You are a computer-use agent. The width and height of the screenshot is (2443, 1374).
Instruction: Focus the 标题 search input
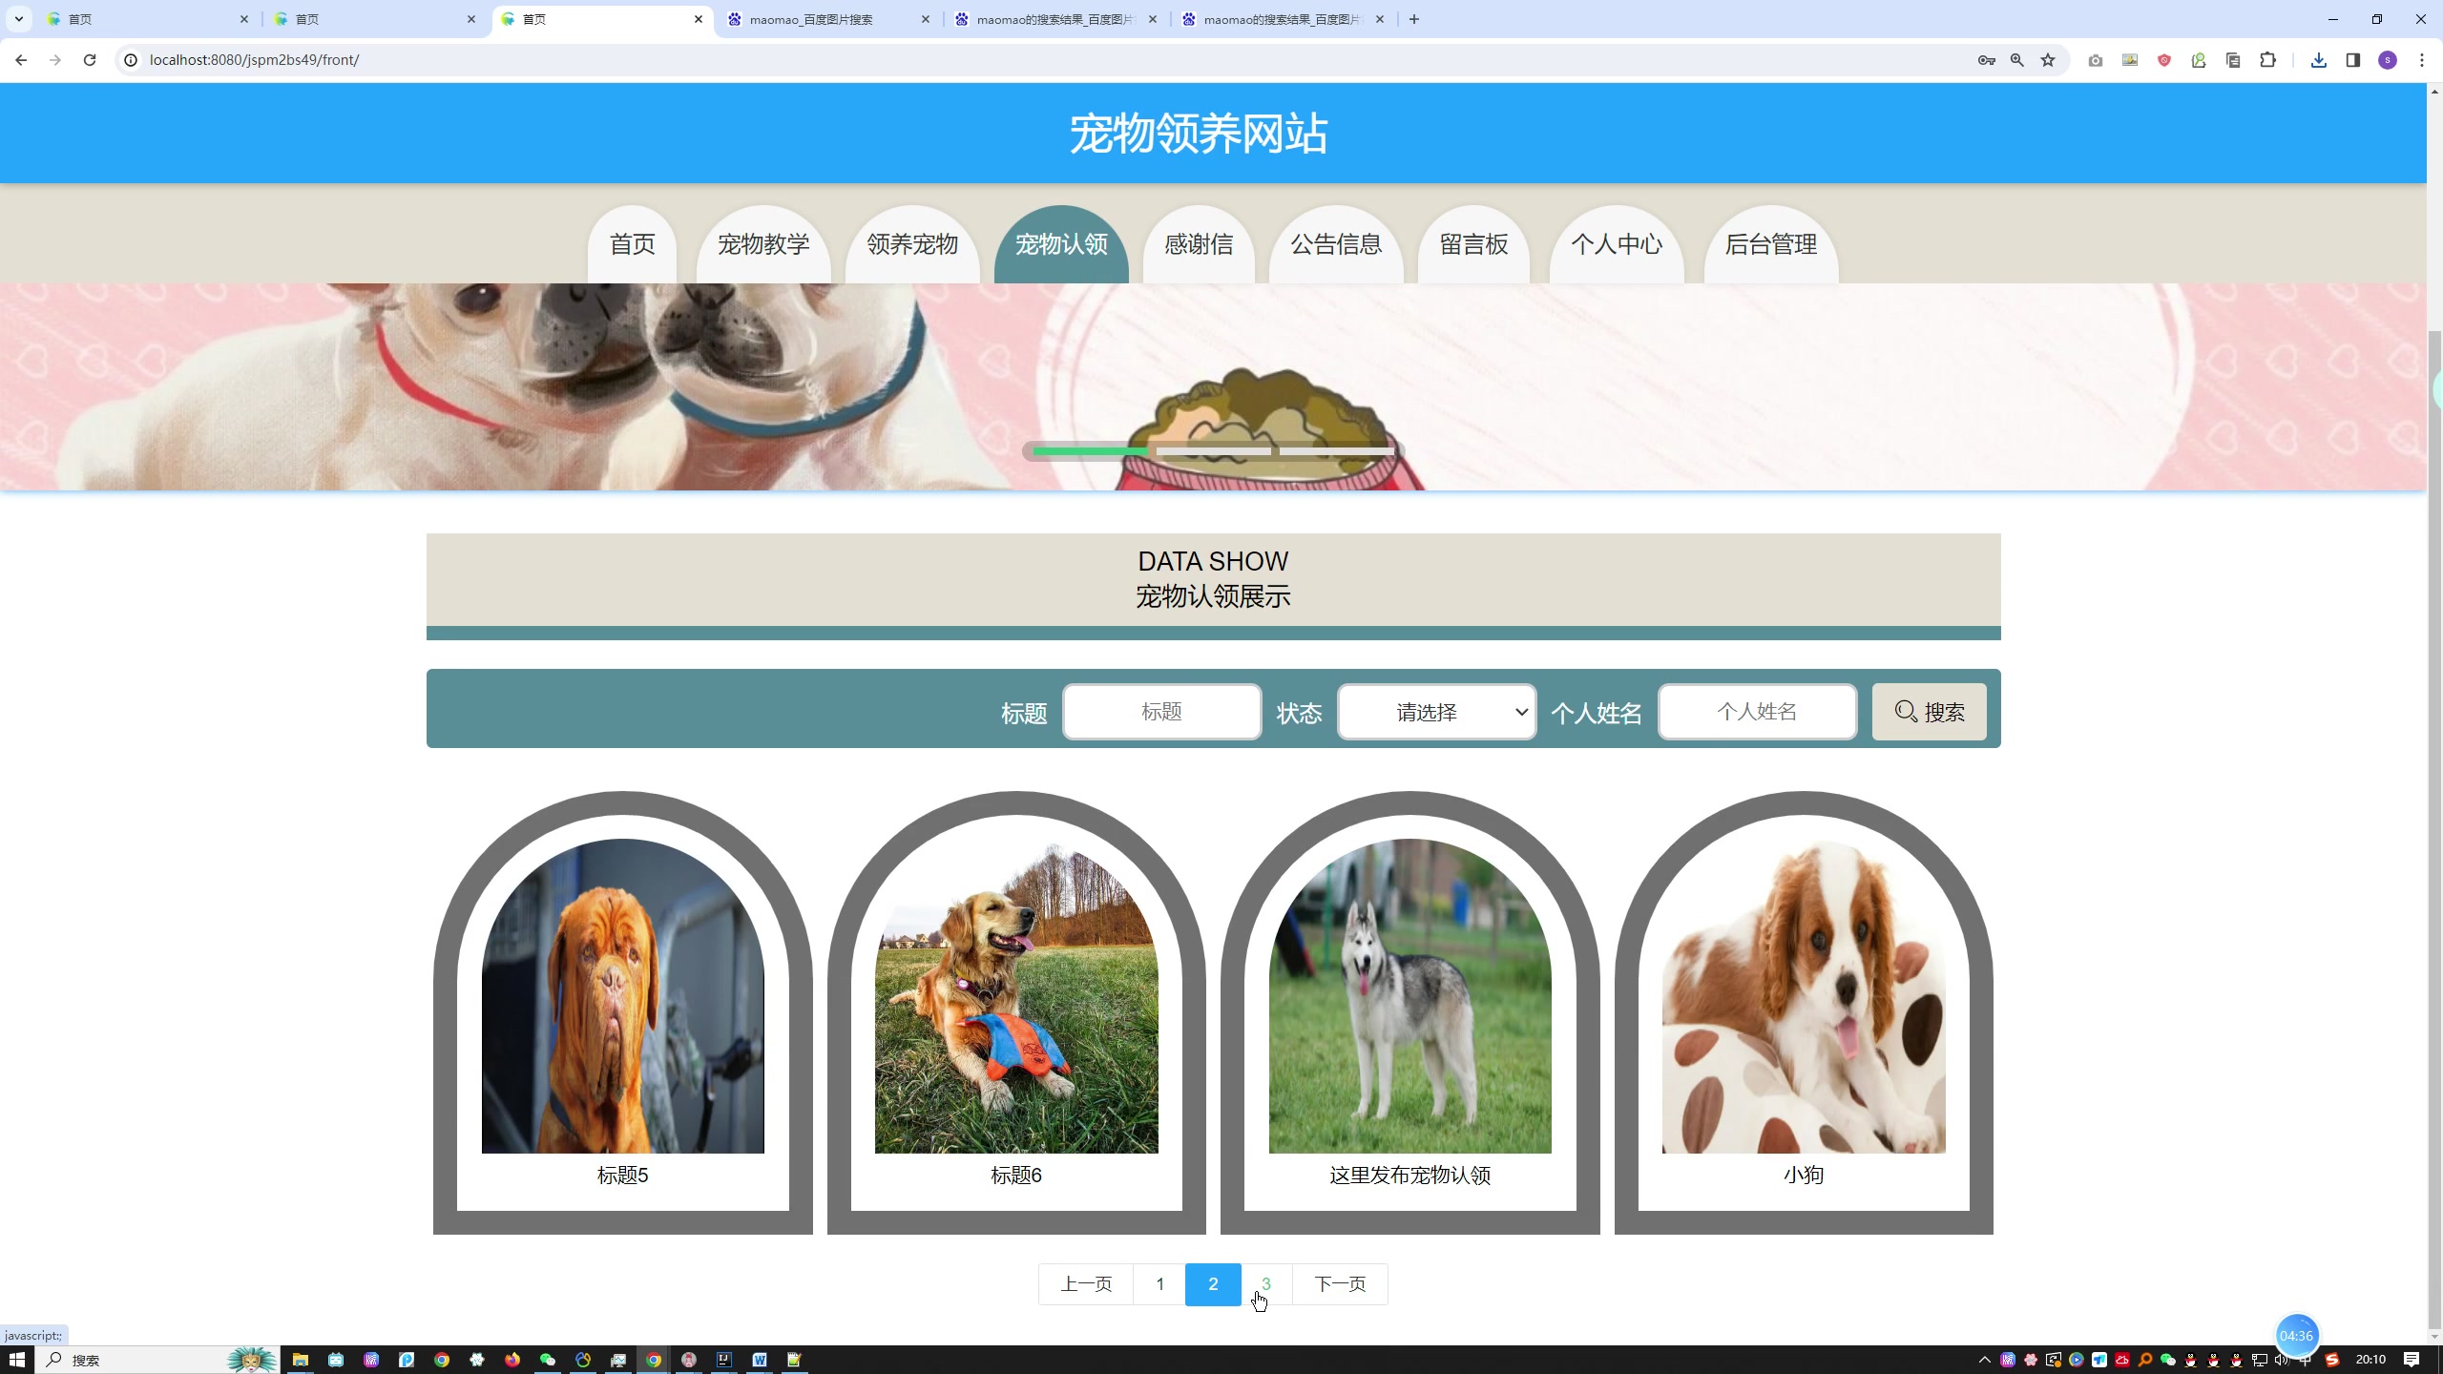[x=1161, y=712]
